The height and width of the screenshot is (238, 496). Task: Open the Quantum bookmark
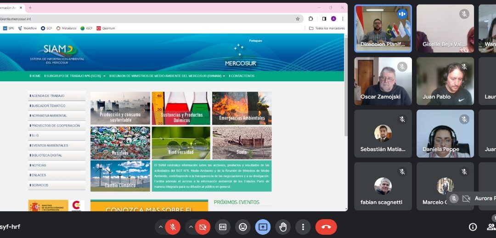[x=106, y=28]
